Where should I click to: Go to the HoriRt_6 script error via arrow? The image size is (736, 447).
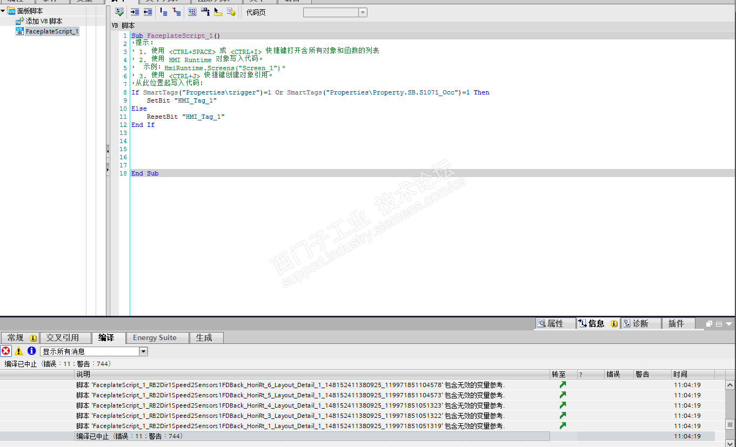[563, 385]
